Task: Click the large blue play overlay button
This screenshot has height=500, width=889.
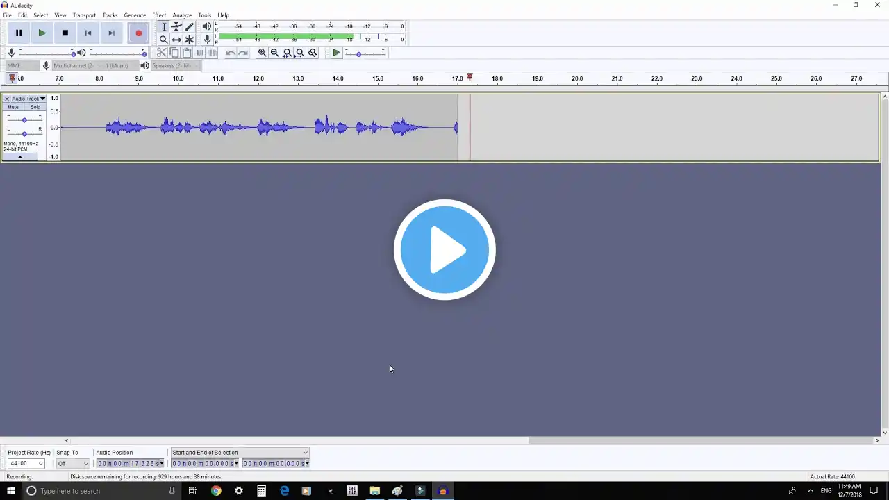Action: click(x=444, y=250)
